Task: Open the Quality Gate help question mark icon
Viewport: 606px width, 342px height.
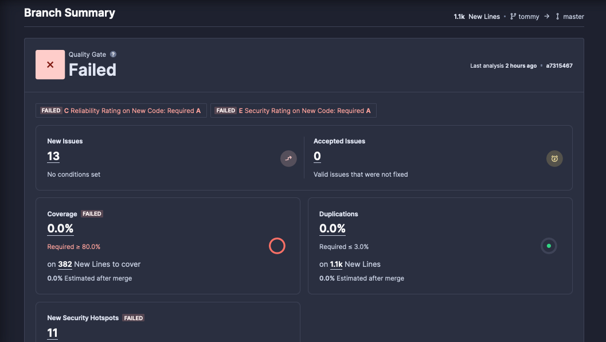Action: 112,54
